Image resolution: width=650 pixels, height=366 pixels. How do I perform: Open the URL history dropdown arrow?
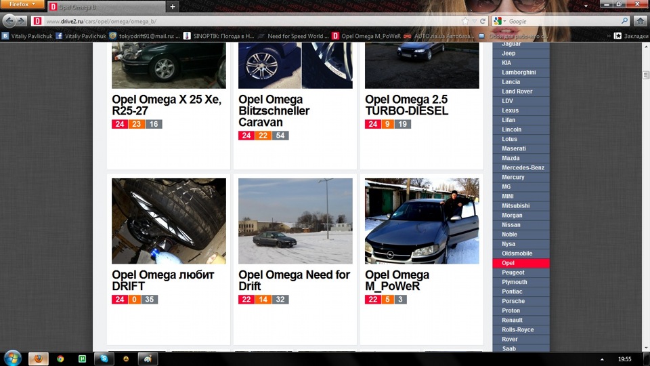pos(474,21)
